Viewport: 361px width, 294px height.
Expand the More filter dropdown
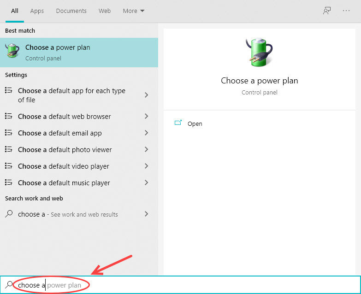[x=134, y=11]
